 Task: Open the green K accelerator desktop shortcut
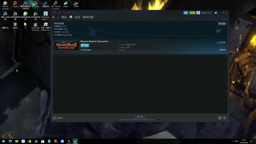(25, 16)
